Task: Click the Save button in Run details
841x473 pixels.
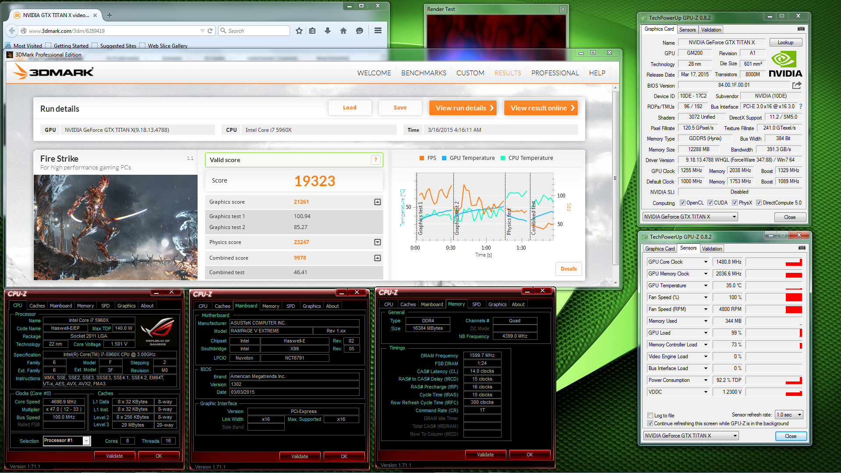Action: pos(400,108)
